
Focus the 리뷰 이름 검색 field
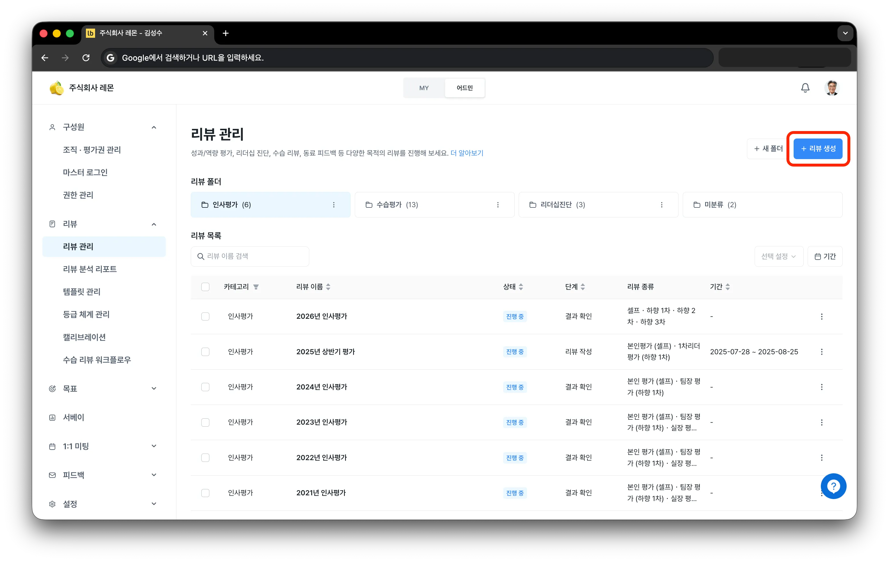pyautogui.click(x=250, y=256)
